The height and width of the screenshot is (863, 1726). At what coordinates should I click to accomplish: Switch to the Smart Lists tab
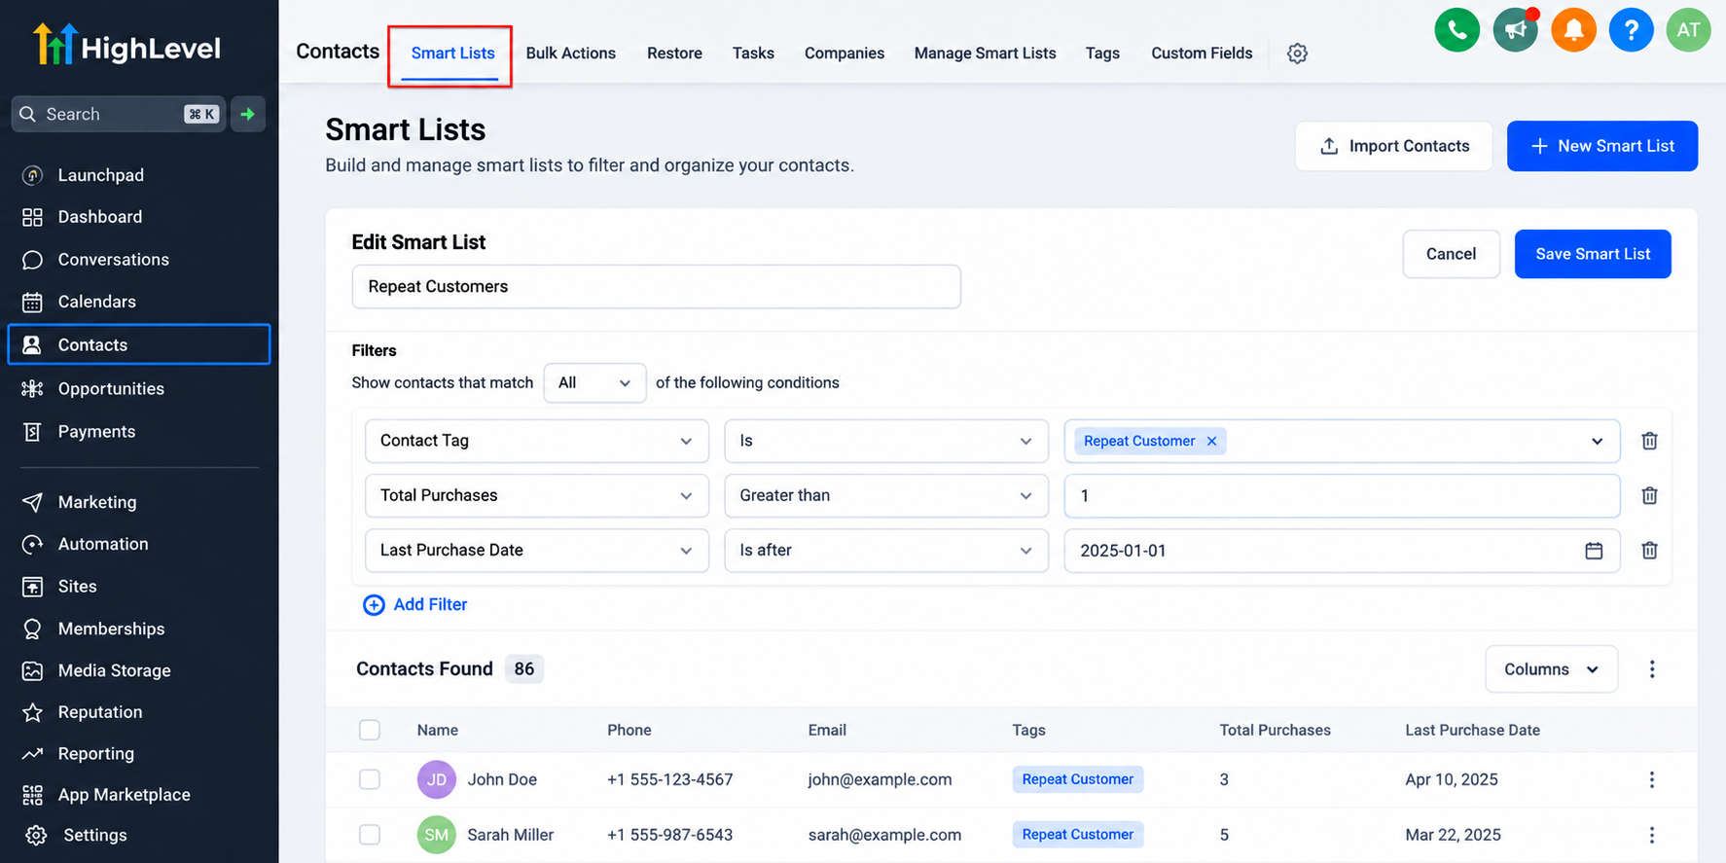(452, 54)
